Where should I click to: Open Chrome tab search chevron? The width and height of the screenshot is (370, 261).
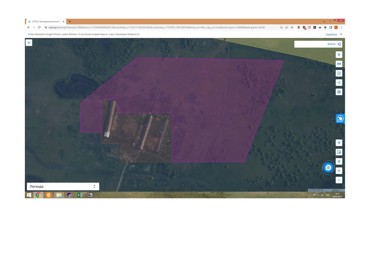(x=324, y=21)
